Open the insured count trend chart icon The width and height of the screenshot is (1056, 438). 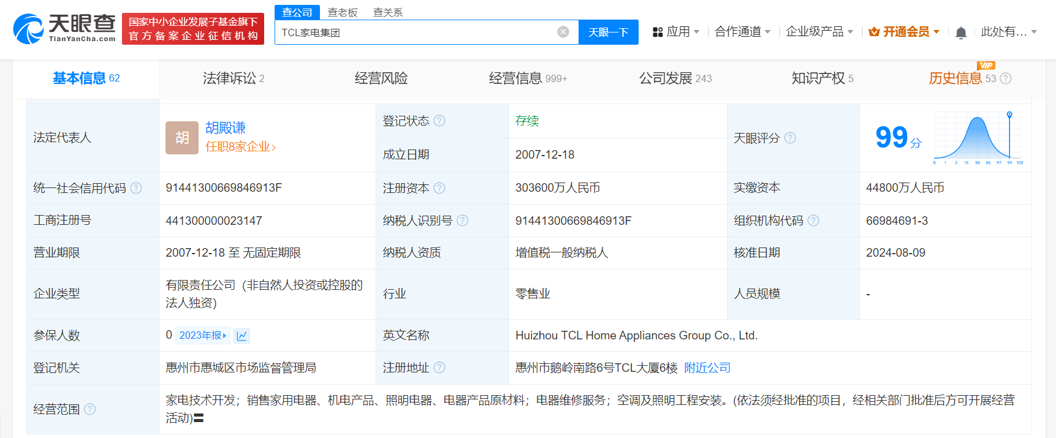(x=242, y=336)
